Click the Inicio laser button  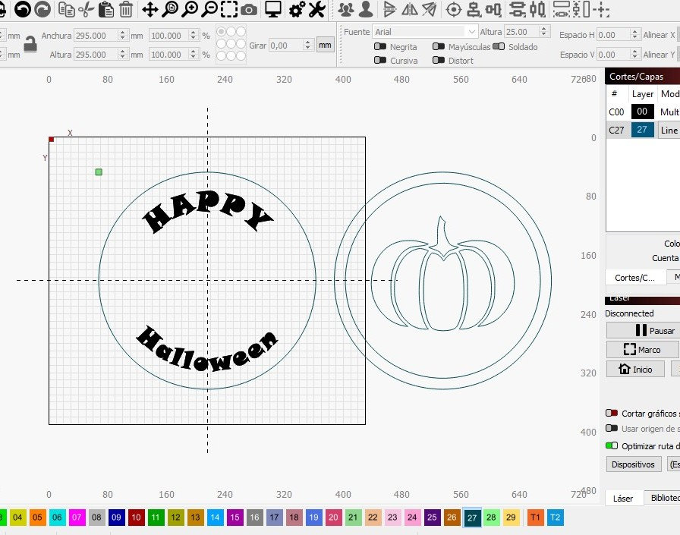coord(635,370)
